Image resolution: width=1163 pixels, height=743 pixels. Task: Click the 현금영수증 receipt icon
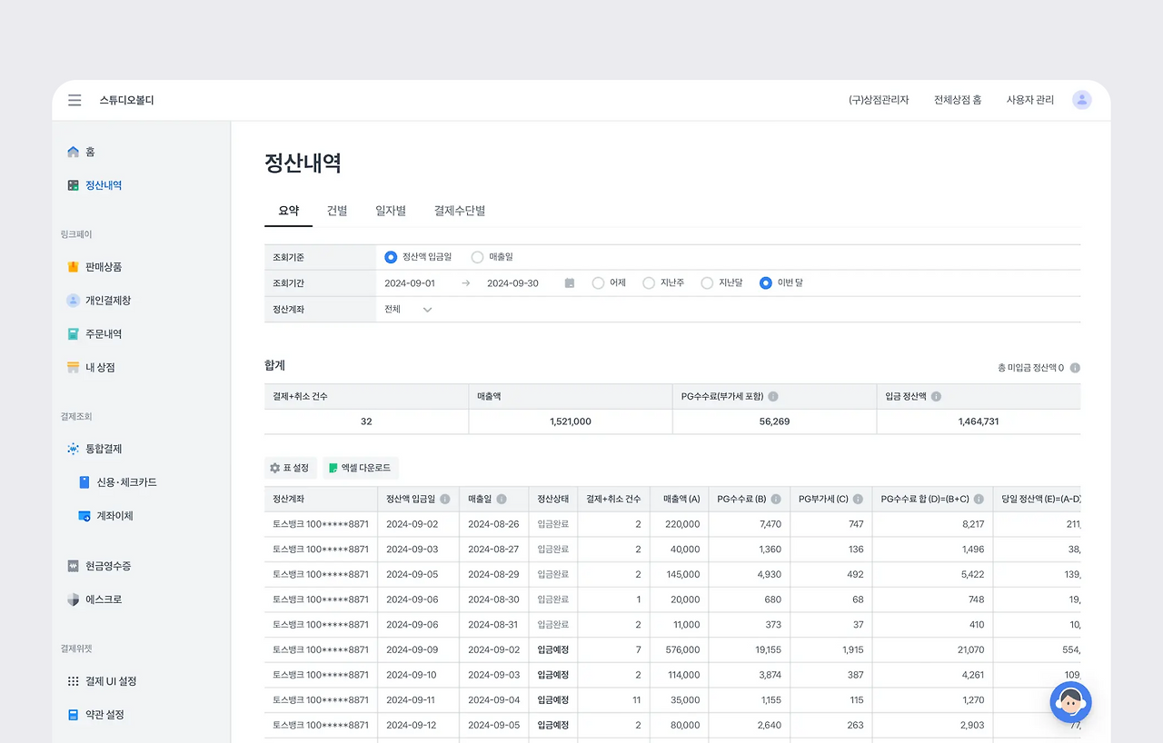point(74,566)
